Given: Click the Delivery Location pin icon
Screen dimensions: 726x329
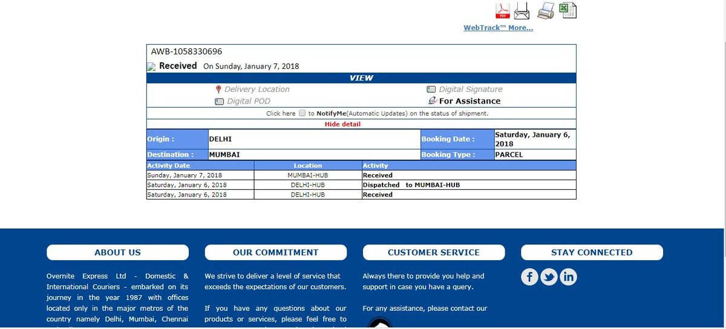Looking at the screenshot, I should 218,89.
